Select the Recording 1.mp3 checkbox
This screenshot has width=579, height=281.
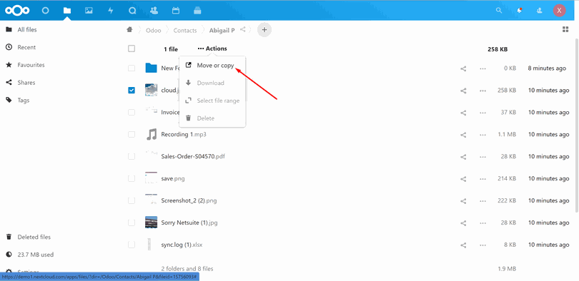[x=132, y=134]
